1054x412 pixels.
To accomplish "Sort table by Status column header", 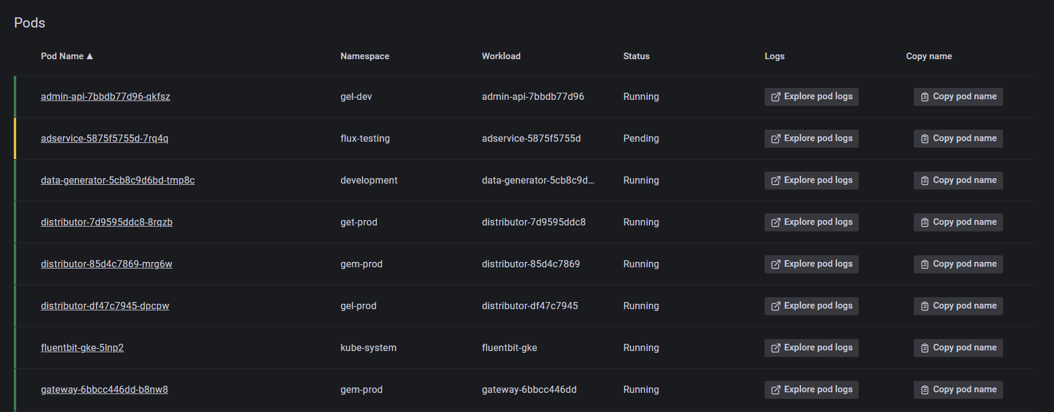I will (x=636, y=56).
